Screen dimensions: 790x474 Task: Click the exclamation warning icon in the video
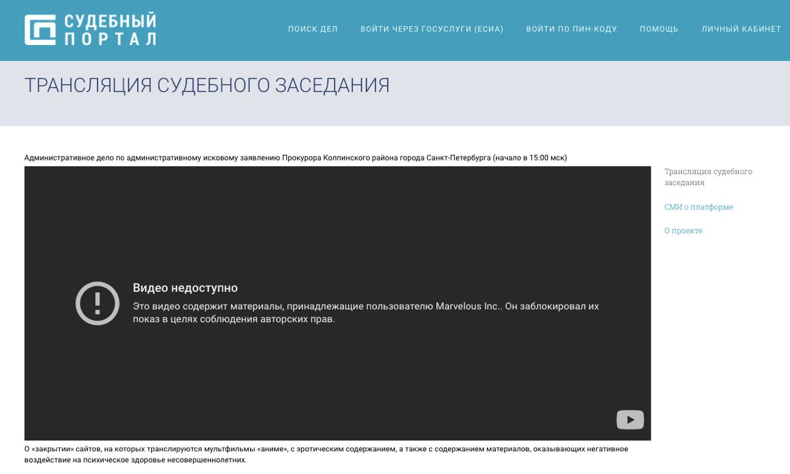98,303
